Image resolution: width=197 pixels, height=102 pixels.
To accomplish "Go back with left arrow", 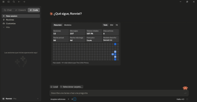I will (19, 2).
